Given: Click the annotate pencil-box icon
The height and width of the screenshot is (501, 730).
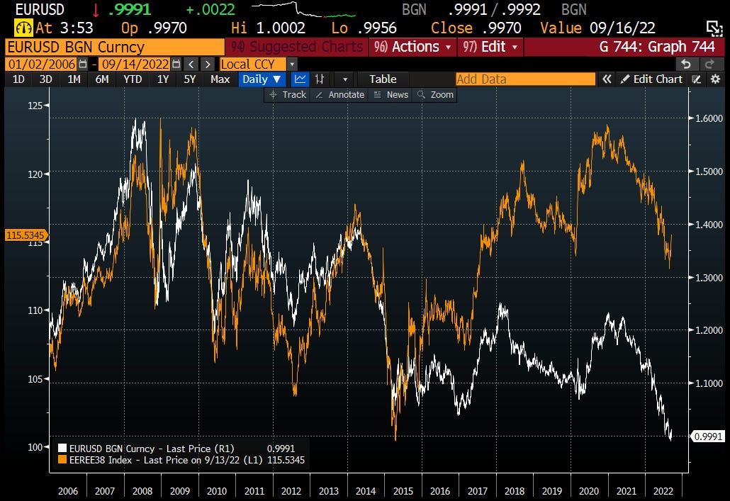Looking at the screenshot, I should (697, 79).
